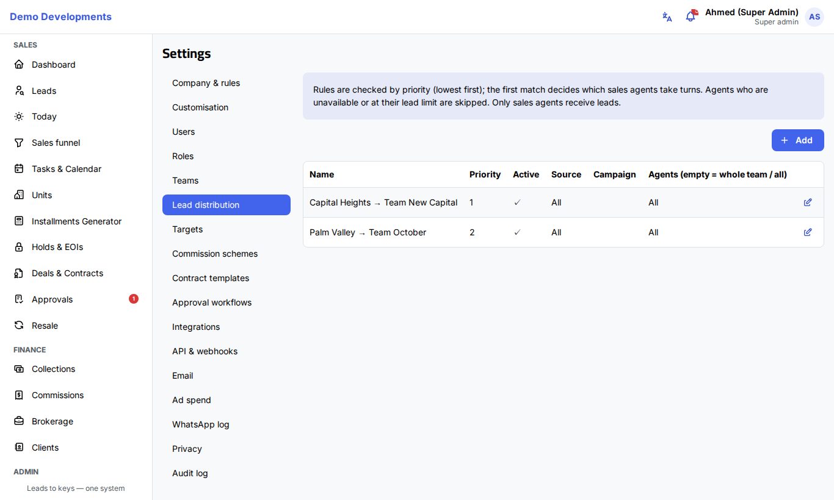Go to Demo Developments home
Screen dimensions: 834x500
(x=60, y=17)
